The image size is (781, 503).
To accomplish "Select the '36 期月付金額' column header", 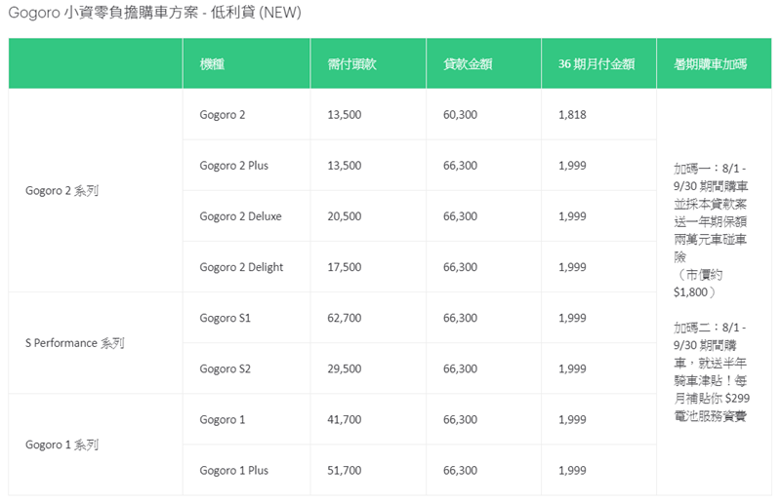I will point(596,64).
